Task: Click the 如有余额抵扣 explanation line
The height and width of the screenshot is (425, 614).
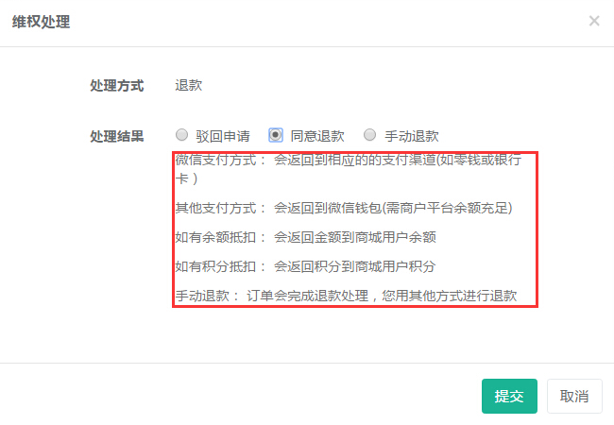Action: tap(305, 237)
